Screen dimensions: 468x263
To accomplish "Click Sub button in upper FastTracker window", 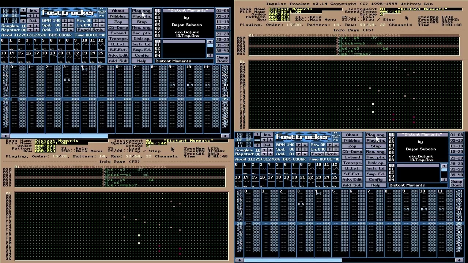I will click(124, 61).
